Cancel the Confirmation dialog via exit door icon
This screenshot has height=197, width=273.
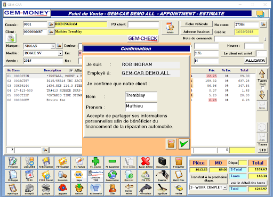tap(171, 144)
